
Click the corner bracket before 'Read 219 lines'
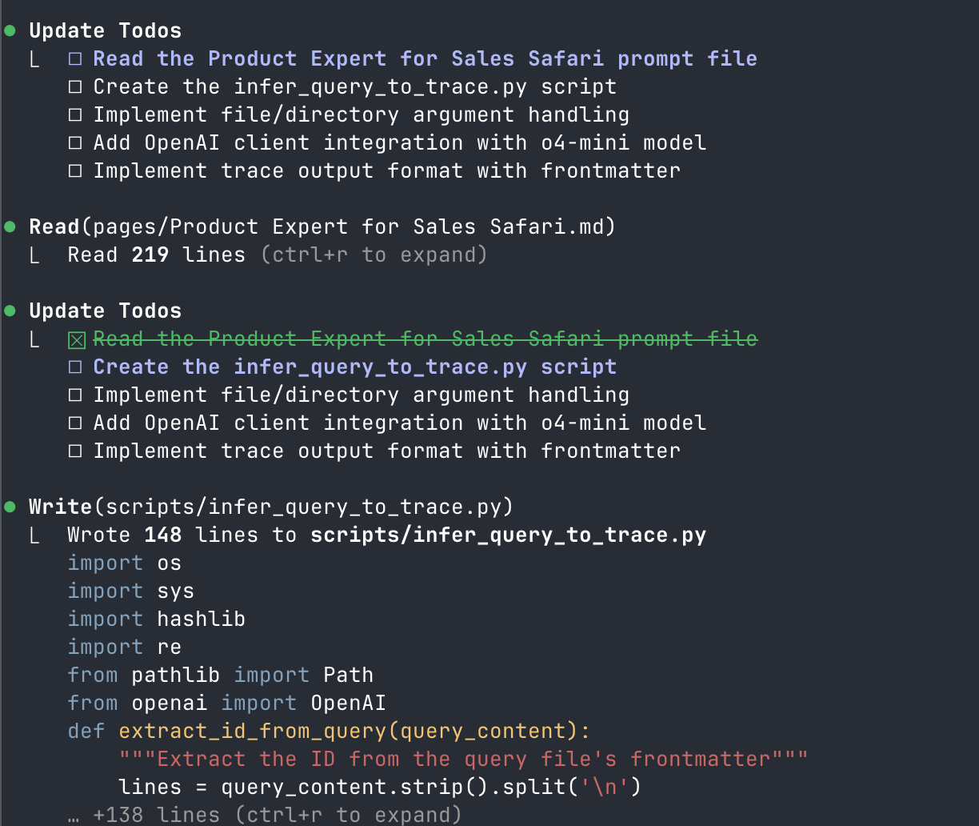coord(34,255)
